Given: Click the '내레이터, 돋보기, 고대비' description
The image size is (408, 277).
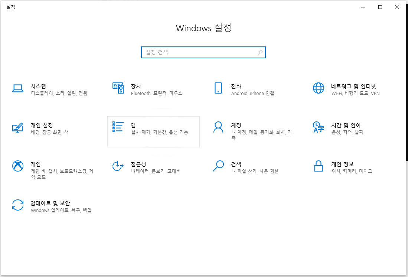Looking at the screenshot, I should pyautogui.click(x=156, y=171).
